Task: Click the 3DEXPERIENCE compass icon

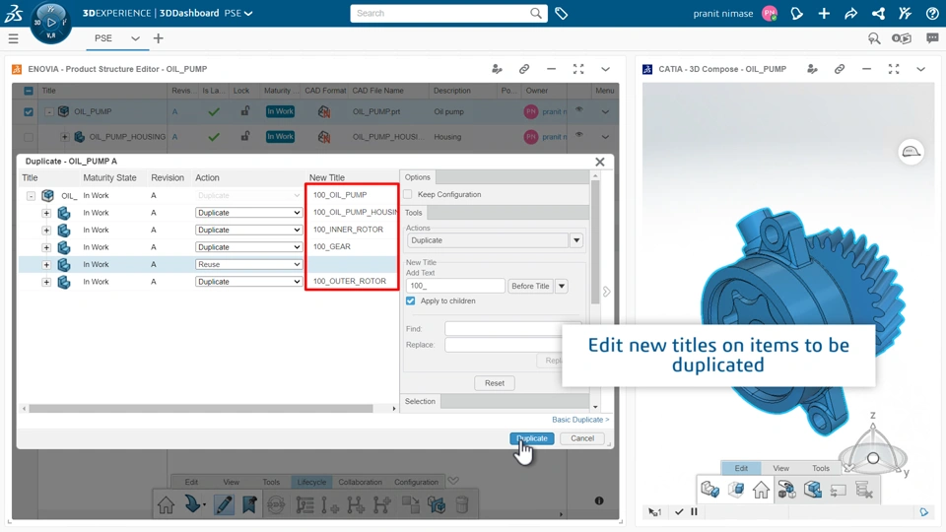Action: tap(51, 23)
